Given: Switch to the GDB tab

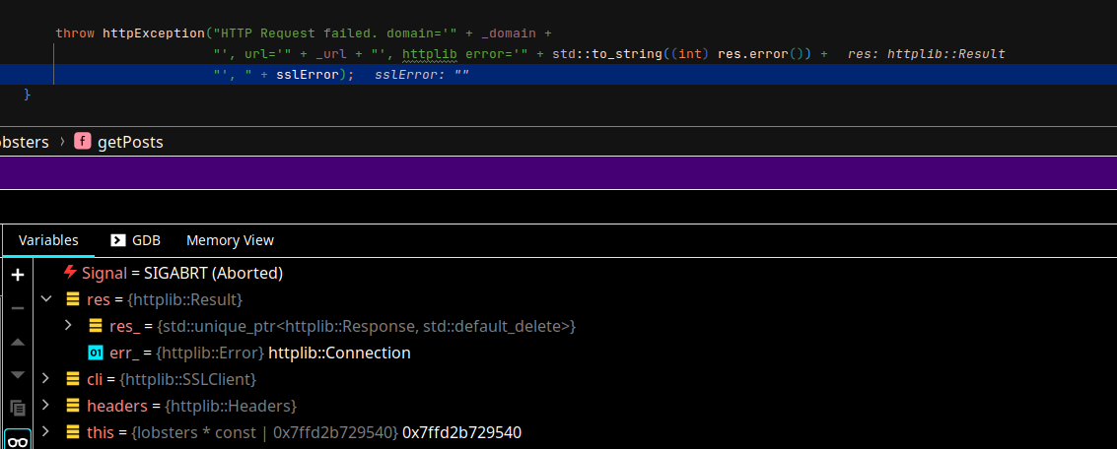Looking at the screenshot, I should tap(135, 240).
